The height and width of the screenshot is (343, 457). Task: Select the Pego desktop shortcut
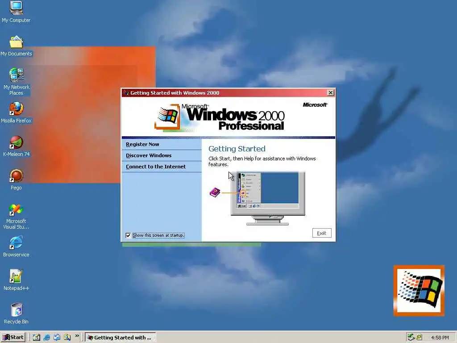(16, 180)
